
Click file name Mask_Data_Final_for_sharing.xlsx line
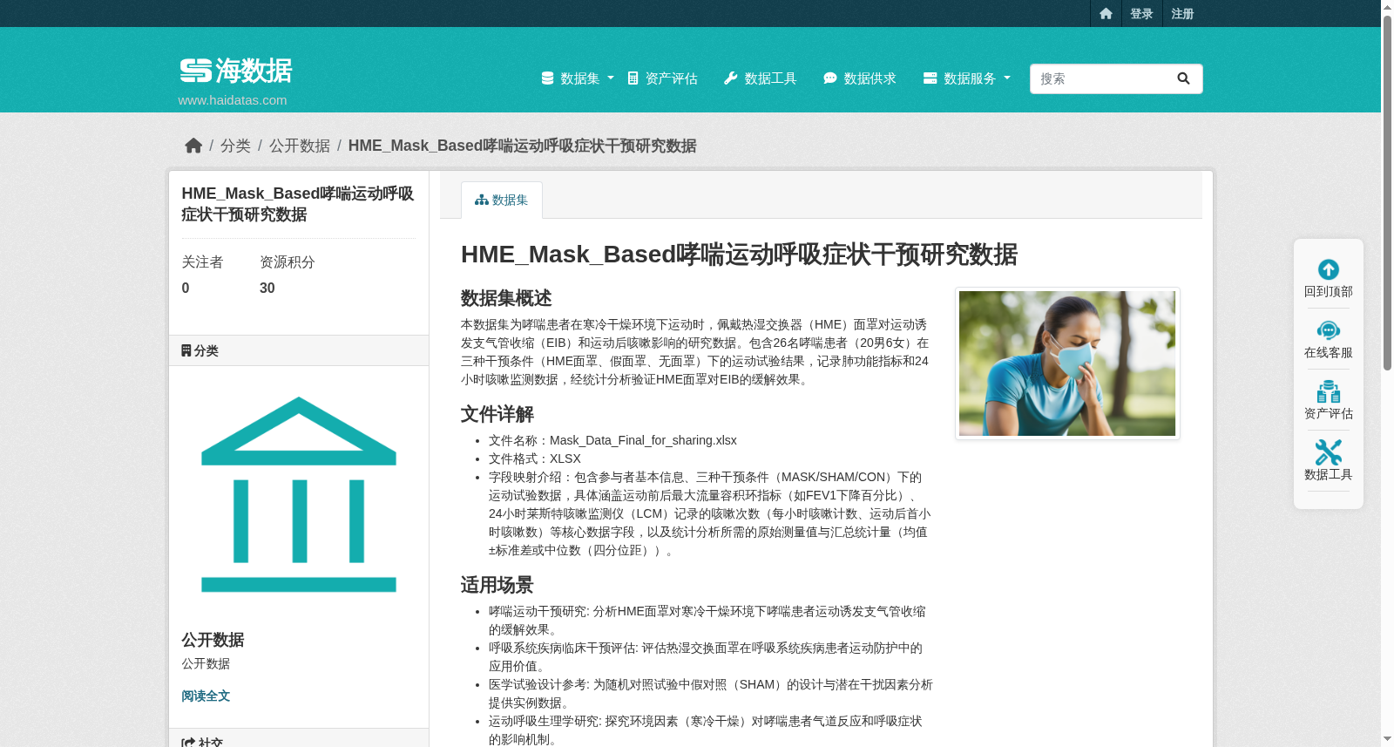612,440
